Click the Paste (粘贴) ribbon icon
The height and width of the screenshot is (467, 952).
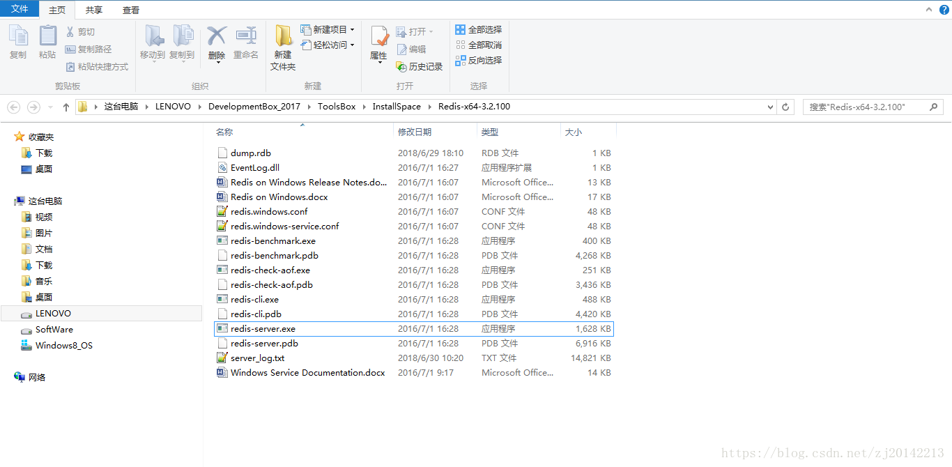[47, 42]
